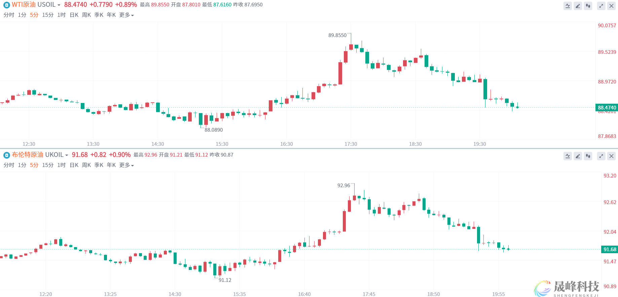
Task: Click candlestick style icon on WTI chart
Action: point(588,6)
